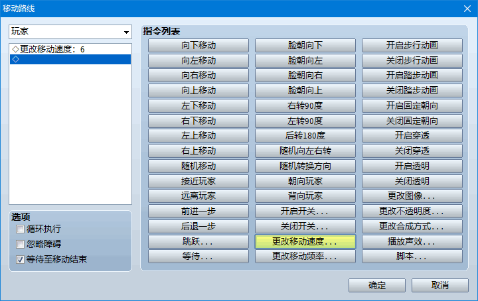The image size is (478, 301).
Task: Open the 更改合成方式... dialog
Action: 412,226
